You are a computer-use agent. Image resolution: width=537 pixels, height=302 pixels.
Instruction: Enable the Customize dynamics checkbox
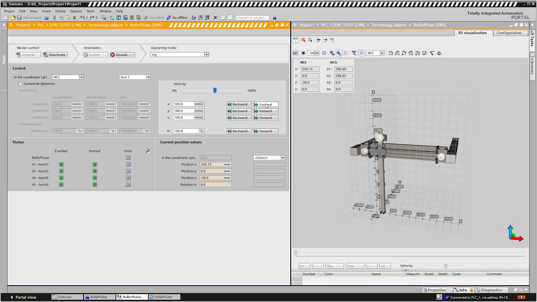point(21,84)
